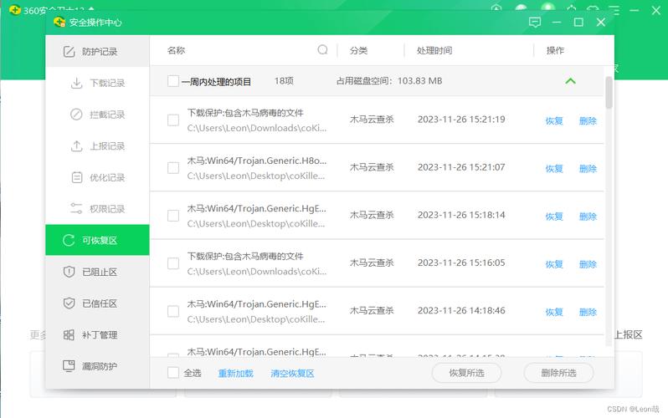Viewport: 668px width, 418px height.
Task: Click 删除 for the 15:18:14 item
Action: [x=588, y=217]
